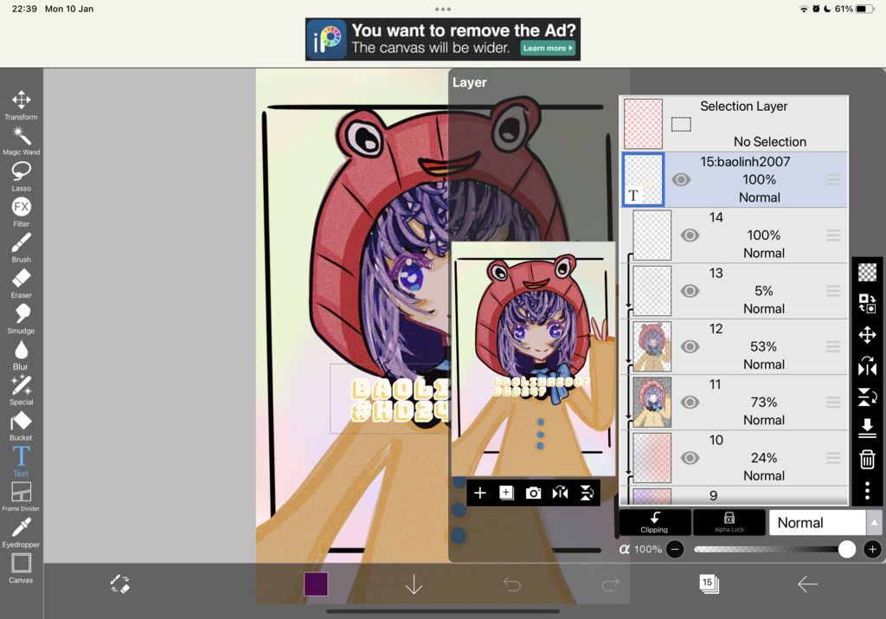
Task: Click the canvas preview thumbnail in layer panel
Action: [x=533, y=359]
